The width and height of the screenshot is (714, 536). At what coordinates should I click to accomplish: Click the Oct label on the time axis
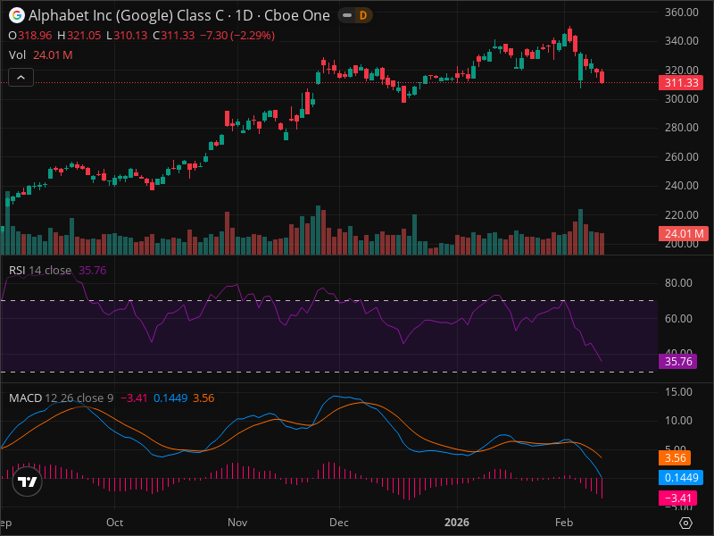coord(115,523)
